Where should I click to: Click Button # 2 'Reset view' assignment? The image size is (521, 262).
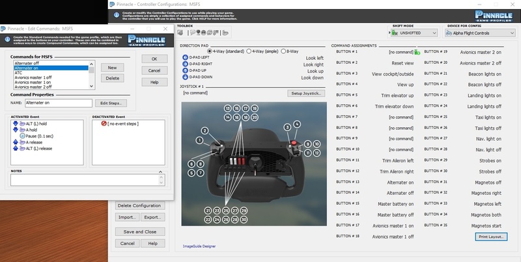pyautogui.click(x=402, y=63)
